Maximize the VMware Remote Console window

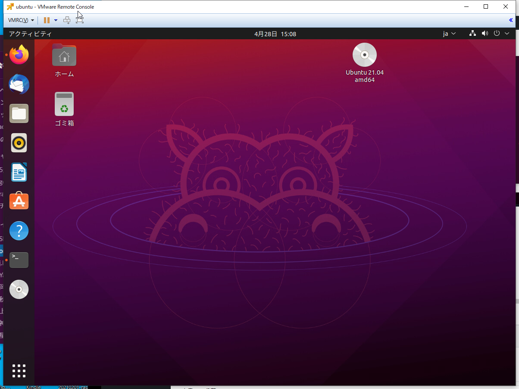[x=486, y=6]
